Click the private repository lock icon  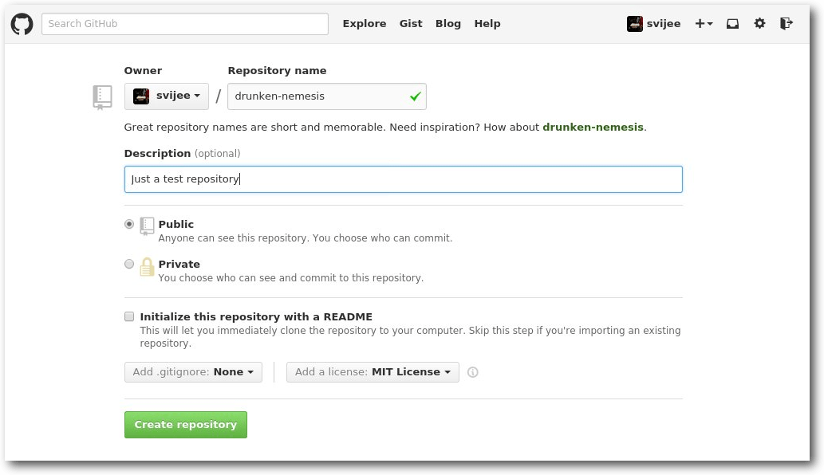pyautogui.click(x=147, y=267)
